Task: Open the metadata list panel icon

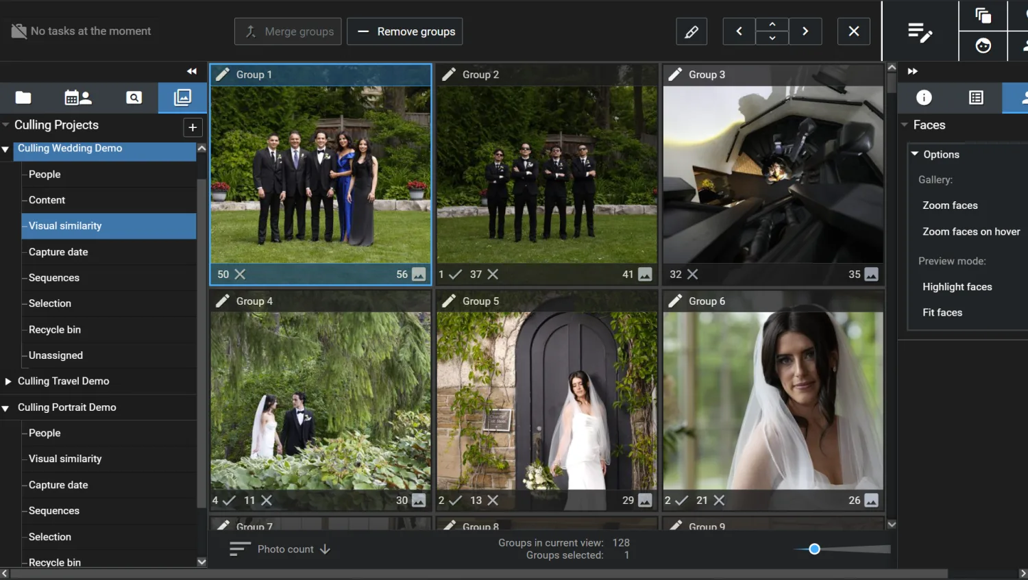Action: [x=976, y=97]
